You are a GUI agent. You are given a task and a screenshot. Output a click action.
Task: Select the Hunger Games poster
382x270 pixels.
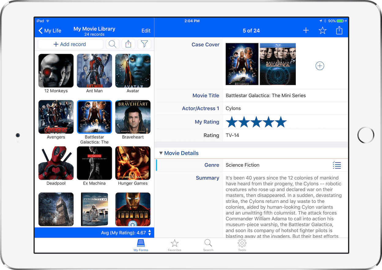pyautogui.click(x=133, y=163)
